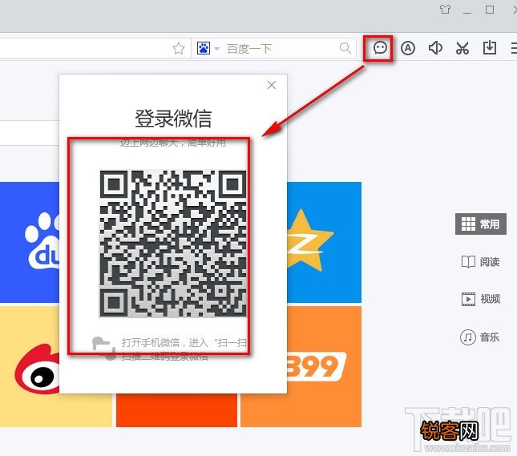Maximize the browser window
This screenshot has width=517, height=456.
coord(490,10)
